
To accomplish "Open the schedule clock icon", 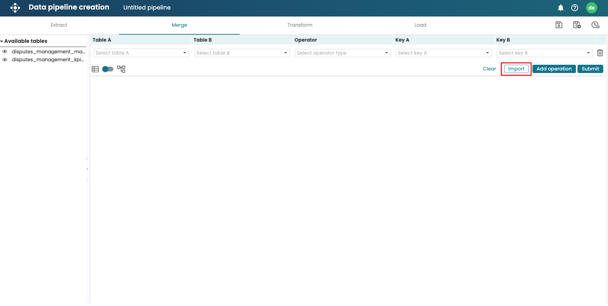I will pyautogui.click(x=595, y=25).
